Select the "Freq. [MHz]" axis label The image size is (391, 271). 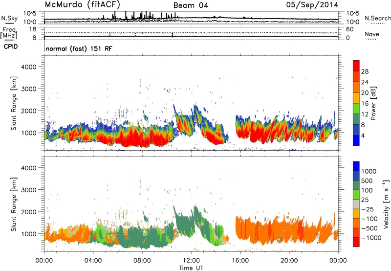[x=9, y=33]
